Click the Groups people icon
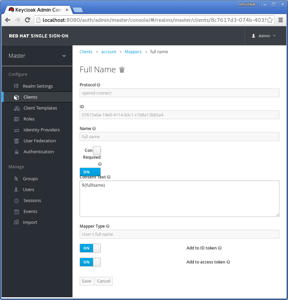288x300 pixels. 16,178
